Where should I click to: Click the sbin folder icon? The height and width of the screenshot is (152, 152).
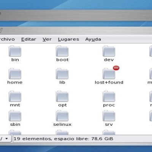[15, 116]
